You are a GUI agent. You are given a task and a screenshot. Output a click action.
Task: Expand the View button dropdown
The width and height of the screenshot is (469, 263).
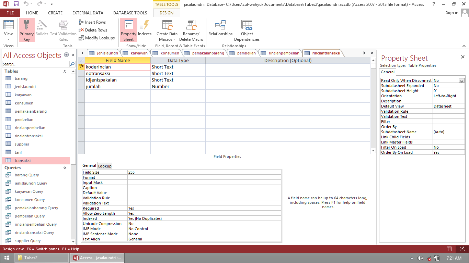[x=8, y=38]
